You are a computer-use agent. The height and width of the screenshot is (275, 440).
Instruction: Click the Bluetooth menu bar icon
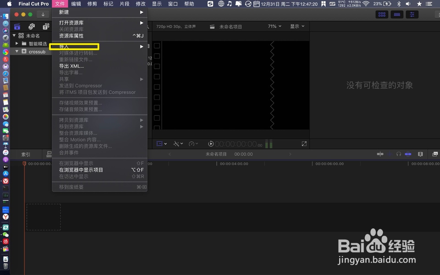coord(399,4)
